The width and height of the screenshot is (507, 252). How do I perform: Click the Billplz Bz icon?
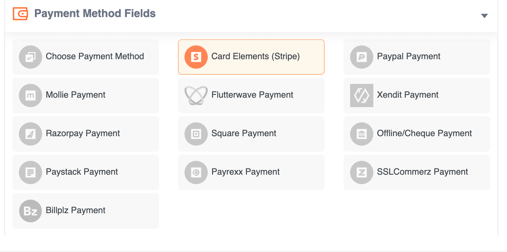click(31, 211)
